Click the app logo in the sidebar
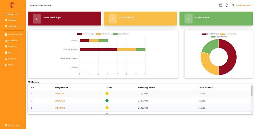The width and height of the screenshot is (257, 129). pyautogui.click(x=13, y=5)
